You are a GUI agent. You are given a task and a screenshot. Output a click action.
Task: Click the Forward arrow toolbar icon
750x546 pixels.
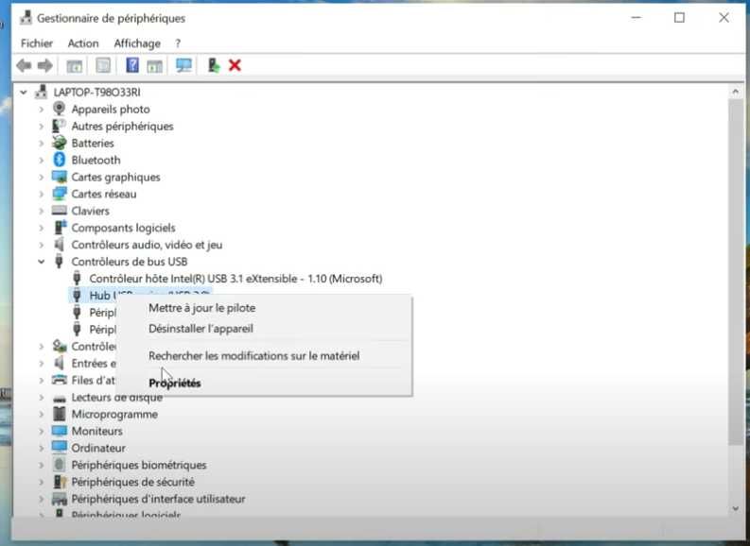(x=45, y=65)
